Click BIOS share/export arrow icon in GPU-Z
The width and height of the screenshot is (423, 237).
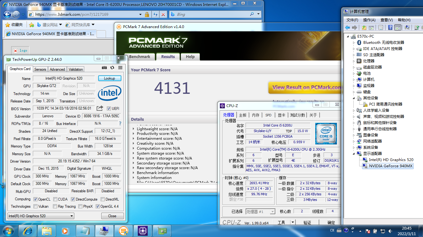click(x=100, y=108)
